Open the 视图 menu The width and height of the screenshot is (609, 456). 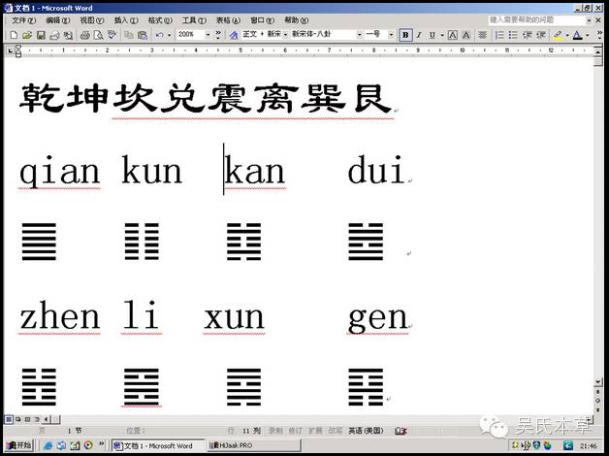(x=92, y=20)
